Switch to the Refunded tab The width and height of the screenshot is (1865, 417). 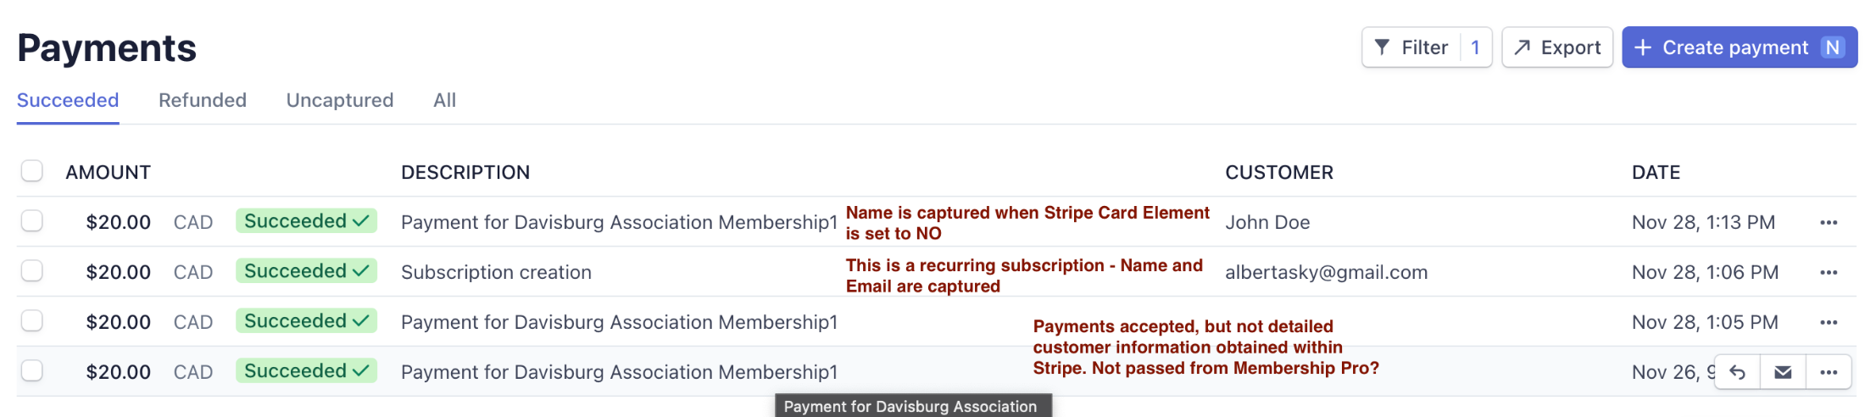(203, 100)
